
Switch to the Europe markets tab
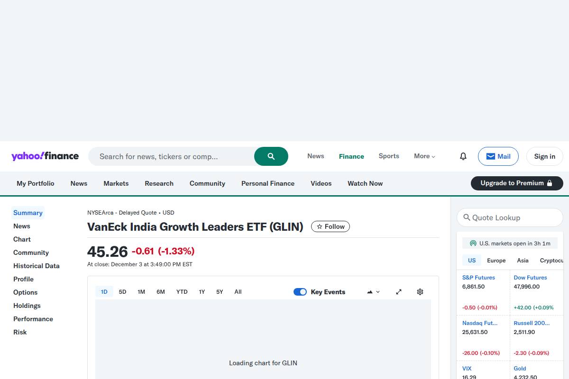(496, 260)
